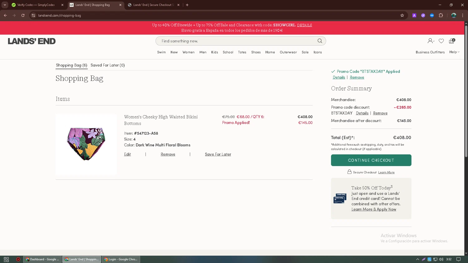468x263 pixels.
Task: Close the Verify Codes SimplyCodes tab
Action: (x=62, y=5)
